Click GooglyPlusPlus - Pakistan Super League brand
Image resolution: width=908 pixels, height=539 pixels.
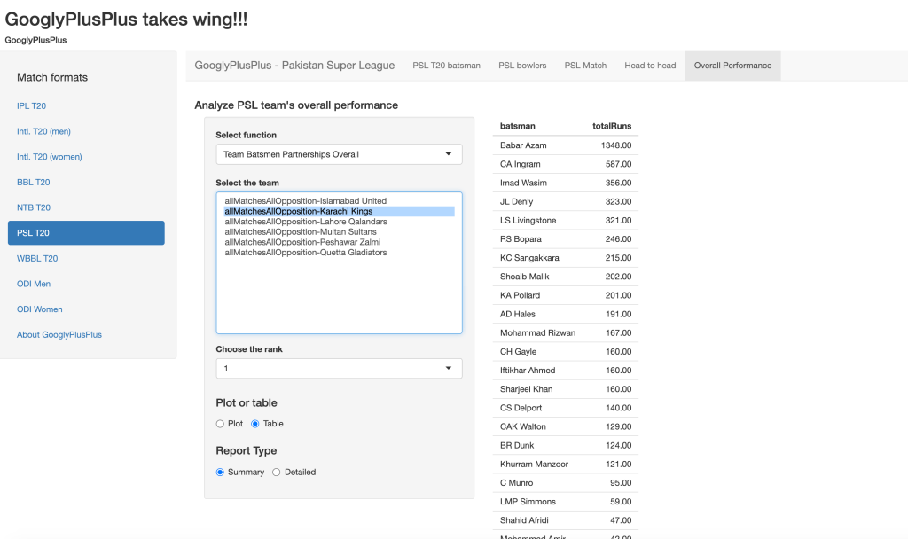click(x=294, y=66)
